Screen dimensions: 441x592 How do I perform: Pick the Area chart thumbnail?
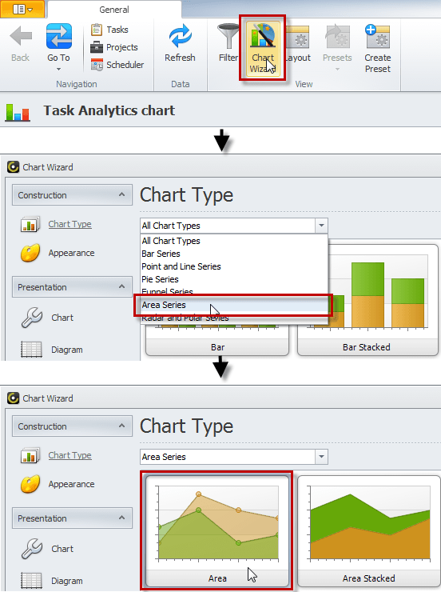coord(217,530)
